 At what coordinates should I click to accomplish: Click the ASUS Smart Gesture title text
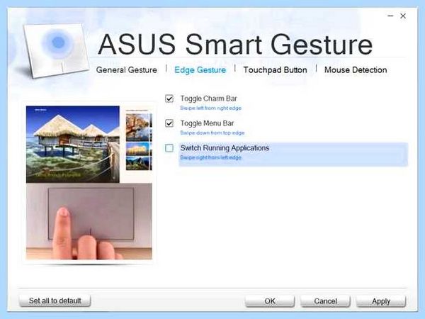tap(235, 44)
